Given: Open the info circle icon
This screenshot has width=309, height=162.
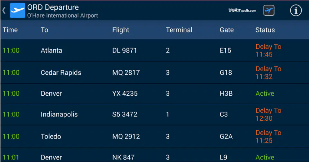Looking at the screenshot, I should (295, 10).
